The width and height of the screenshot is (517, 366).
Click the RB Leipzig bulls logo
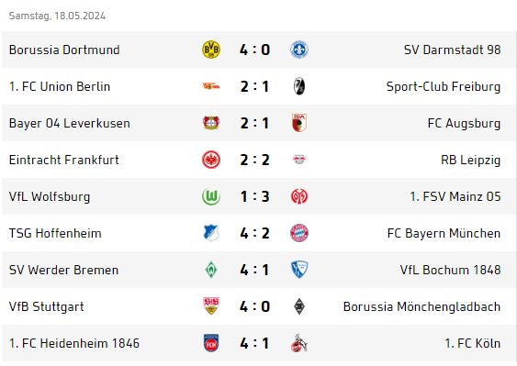(x=299, y=160)
